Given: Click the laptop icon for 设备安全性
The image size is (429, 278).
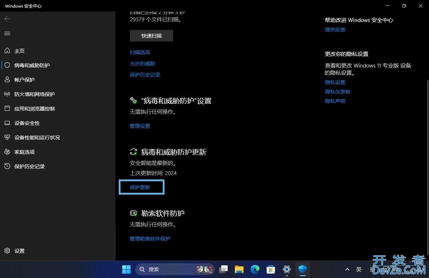Looking at the screenshot, I should point(7,123).
